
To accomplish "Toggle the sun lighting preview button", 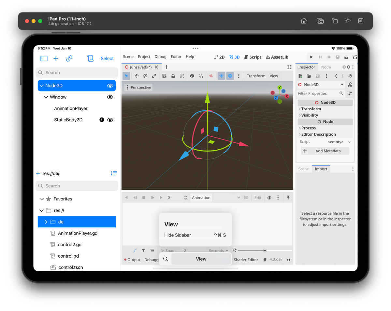I will click(221, 75).
